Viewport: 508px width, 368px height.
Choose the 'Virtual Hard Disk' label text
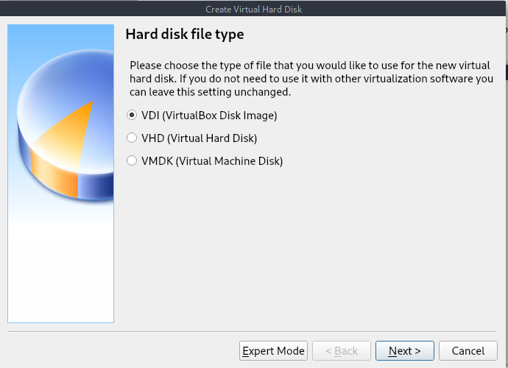coord(212,138)
